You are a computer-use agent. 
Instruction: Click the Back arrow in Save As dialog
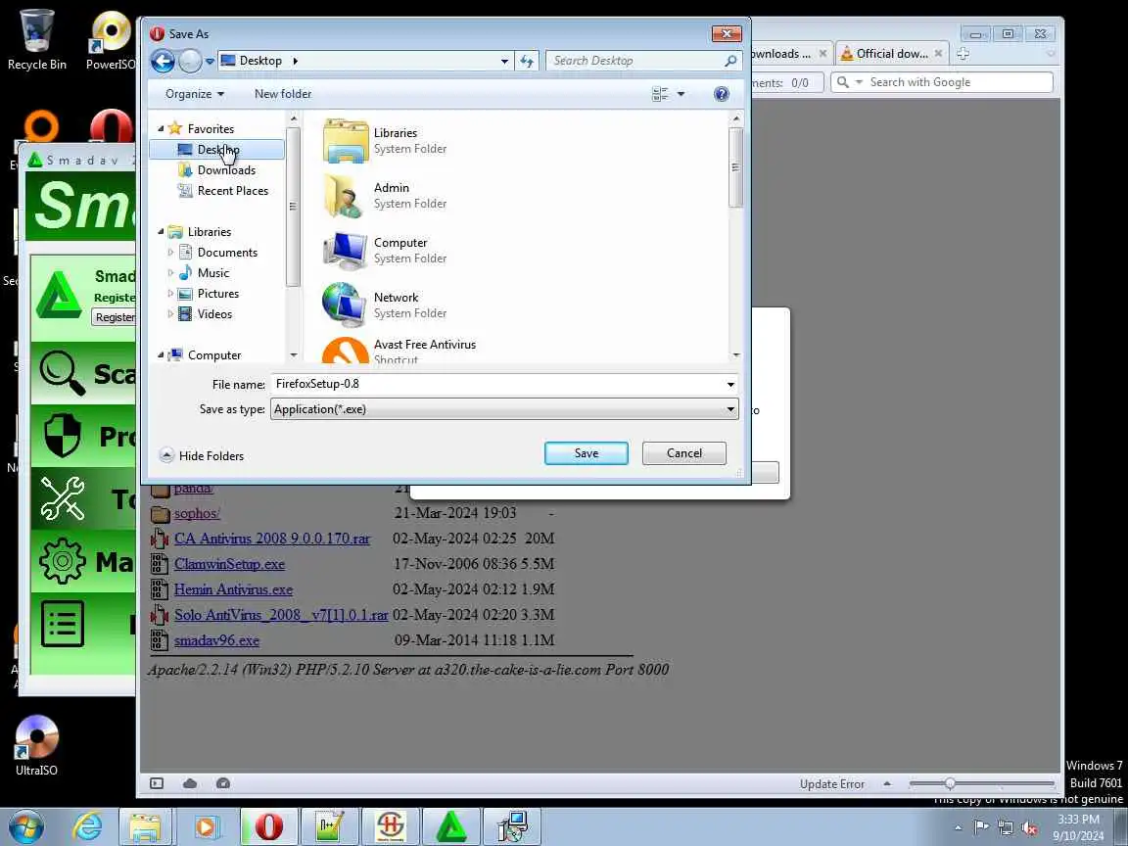(163, 61)
